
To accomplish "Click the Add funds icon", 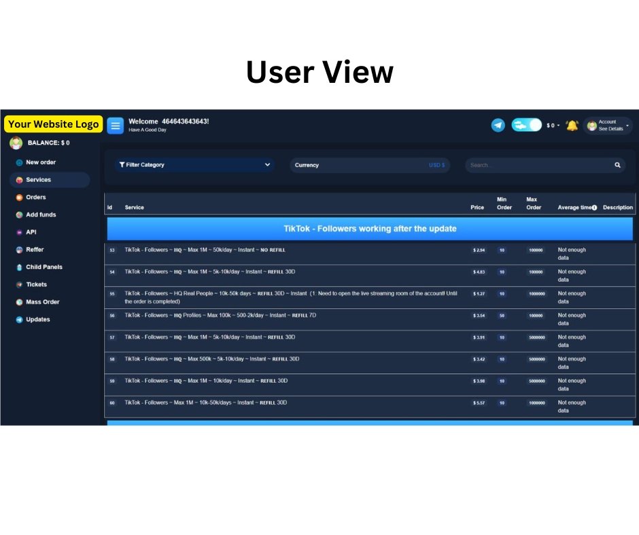I will click(x=19, y=215).
